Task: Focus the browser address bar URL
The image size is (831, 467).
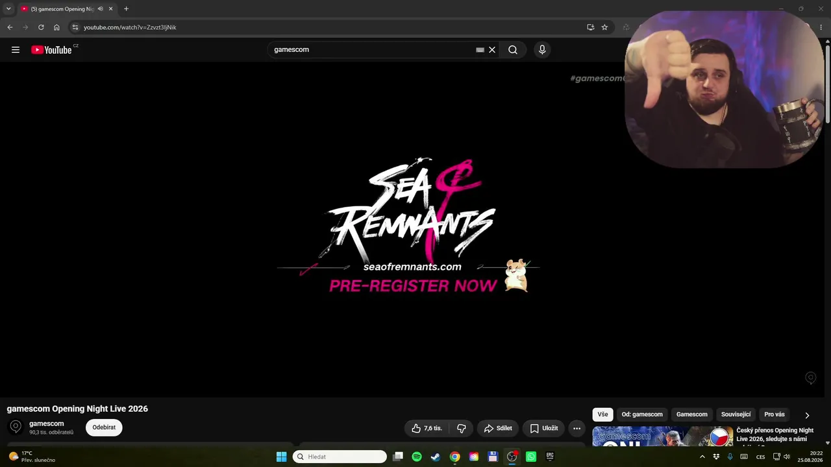Action: (130, 27)
